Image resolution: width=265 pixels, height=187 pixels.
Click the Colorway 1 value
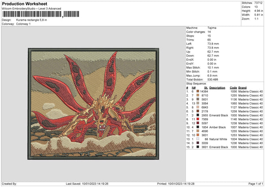[23, 24]
